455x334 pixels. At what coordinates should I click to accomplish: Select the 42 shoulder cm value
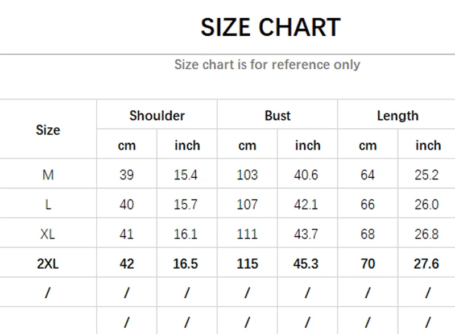click(127, 264)
